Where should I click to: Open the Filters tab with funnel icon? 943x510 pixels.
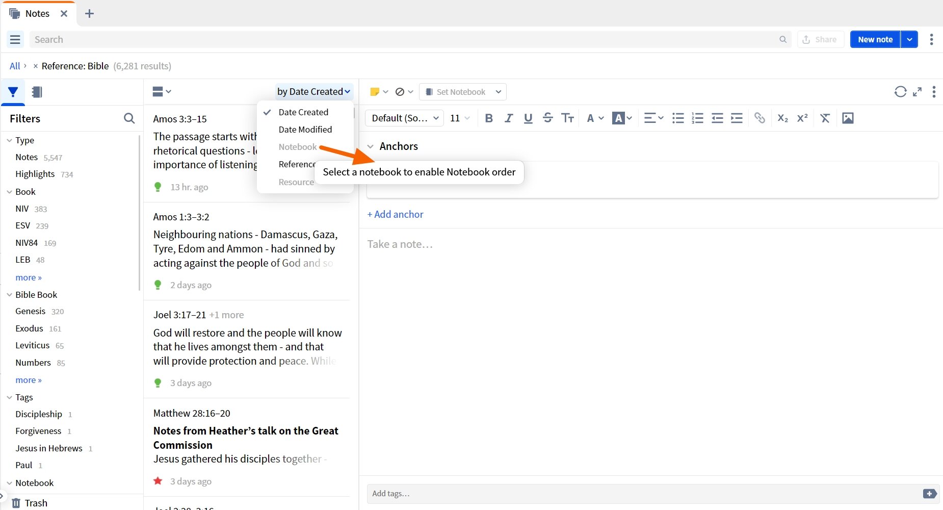point(13,92)
